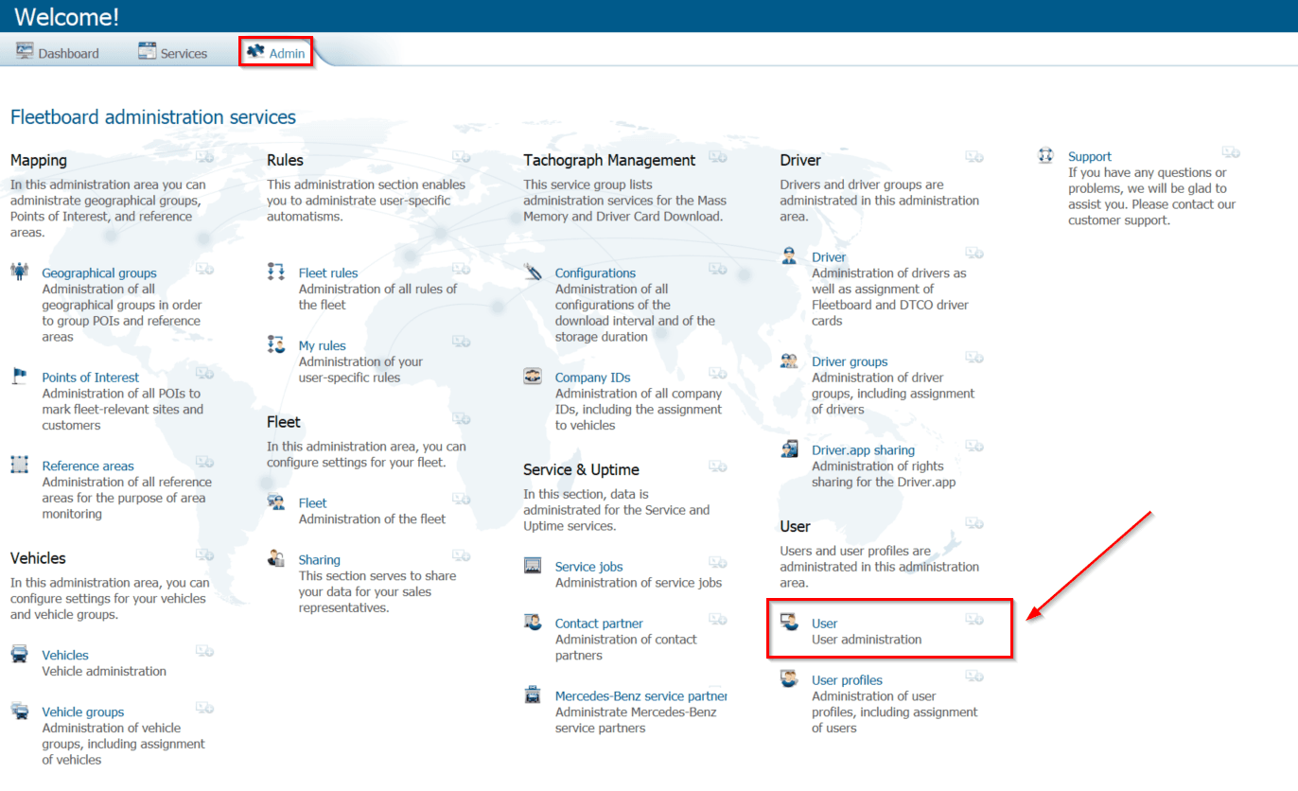Click the 'Welcome!' title text
1298x791 pixels.
[x=66, y=16]
